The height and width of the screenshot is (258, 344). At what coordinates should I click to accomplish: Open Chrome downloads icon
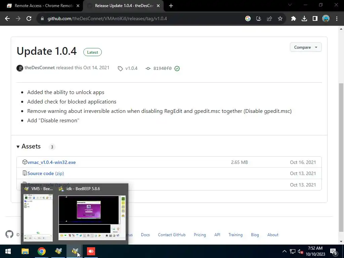pyautogui.click(x=304, y=19)
